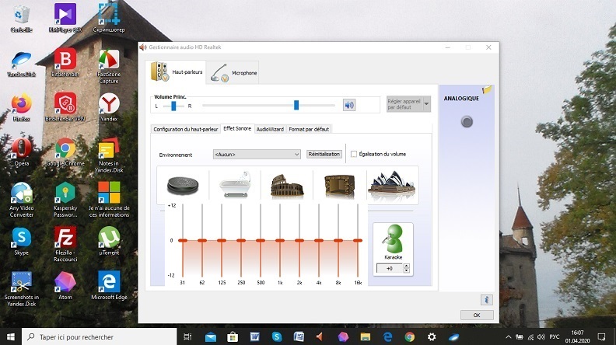Increase the Karaoke key value
Image resolution: width=616 pixels, height=345 pixels.
[406, 265]
